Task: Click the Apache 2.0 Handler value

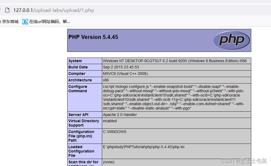Action: (120, 115)
